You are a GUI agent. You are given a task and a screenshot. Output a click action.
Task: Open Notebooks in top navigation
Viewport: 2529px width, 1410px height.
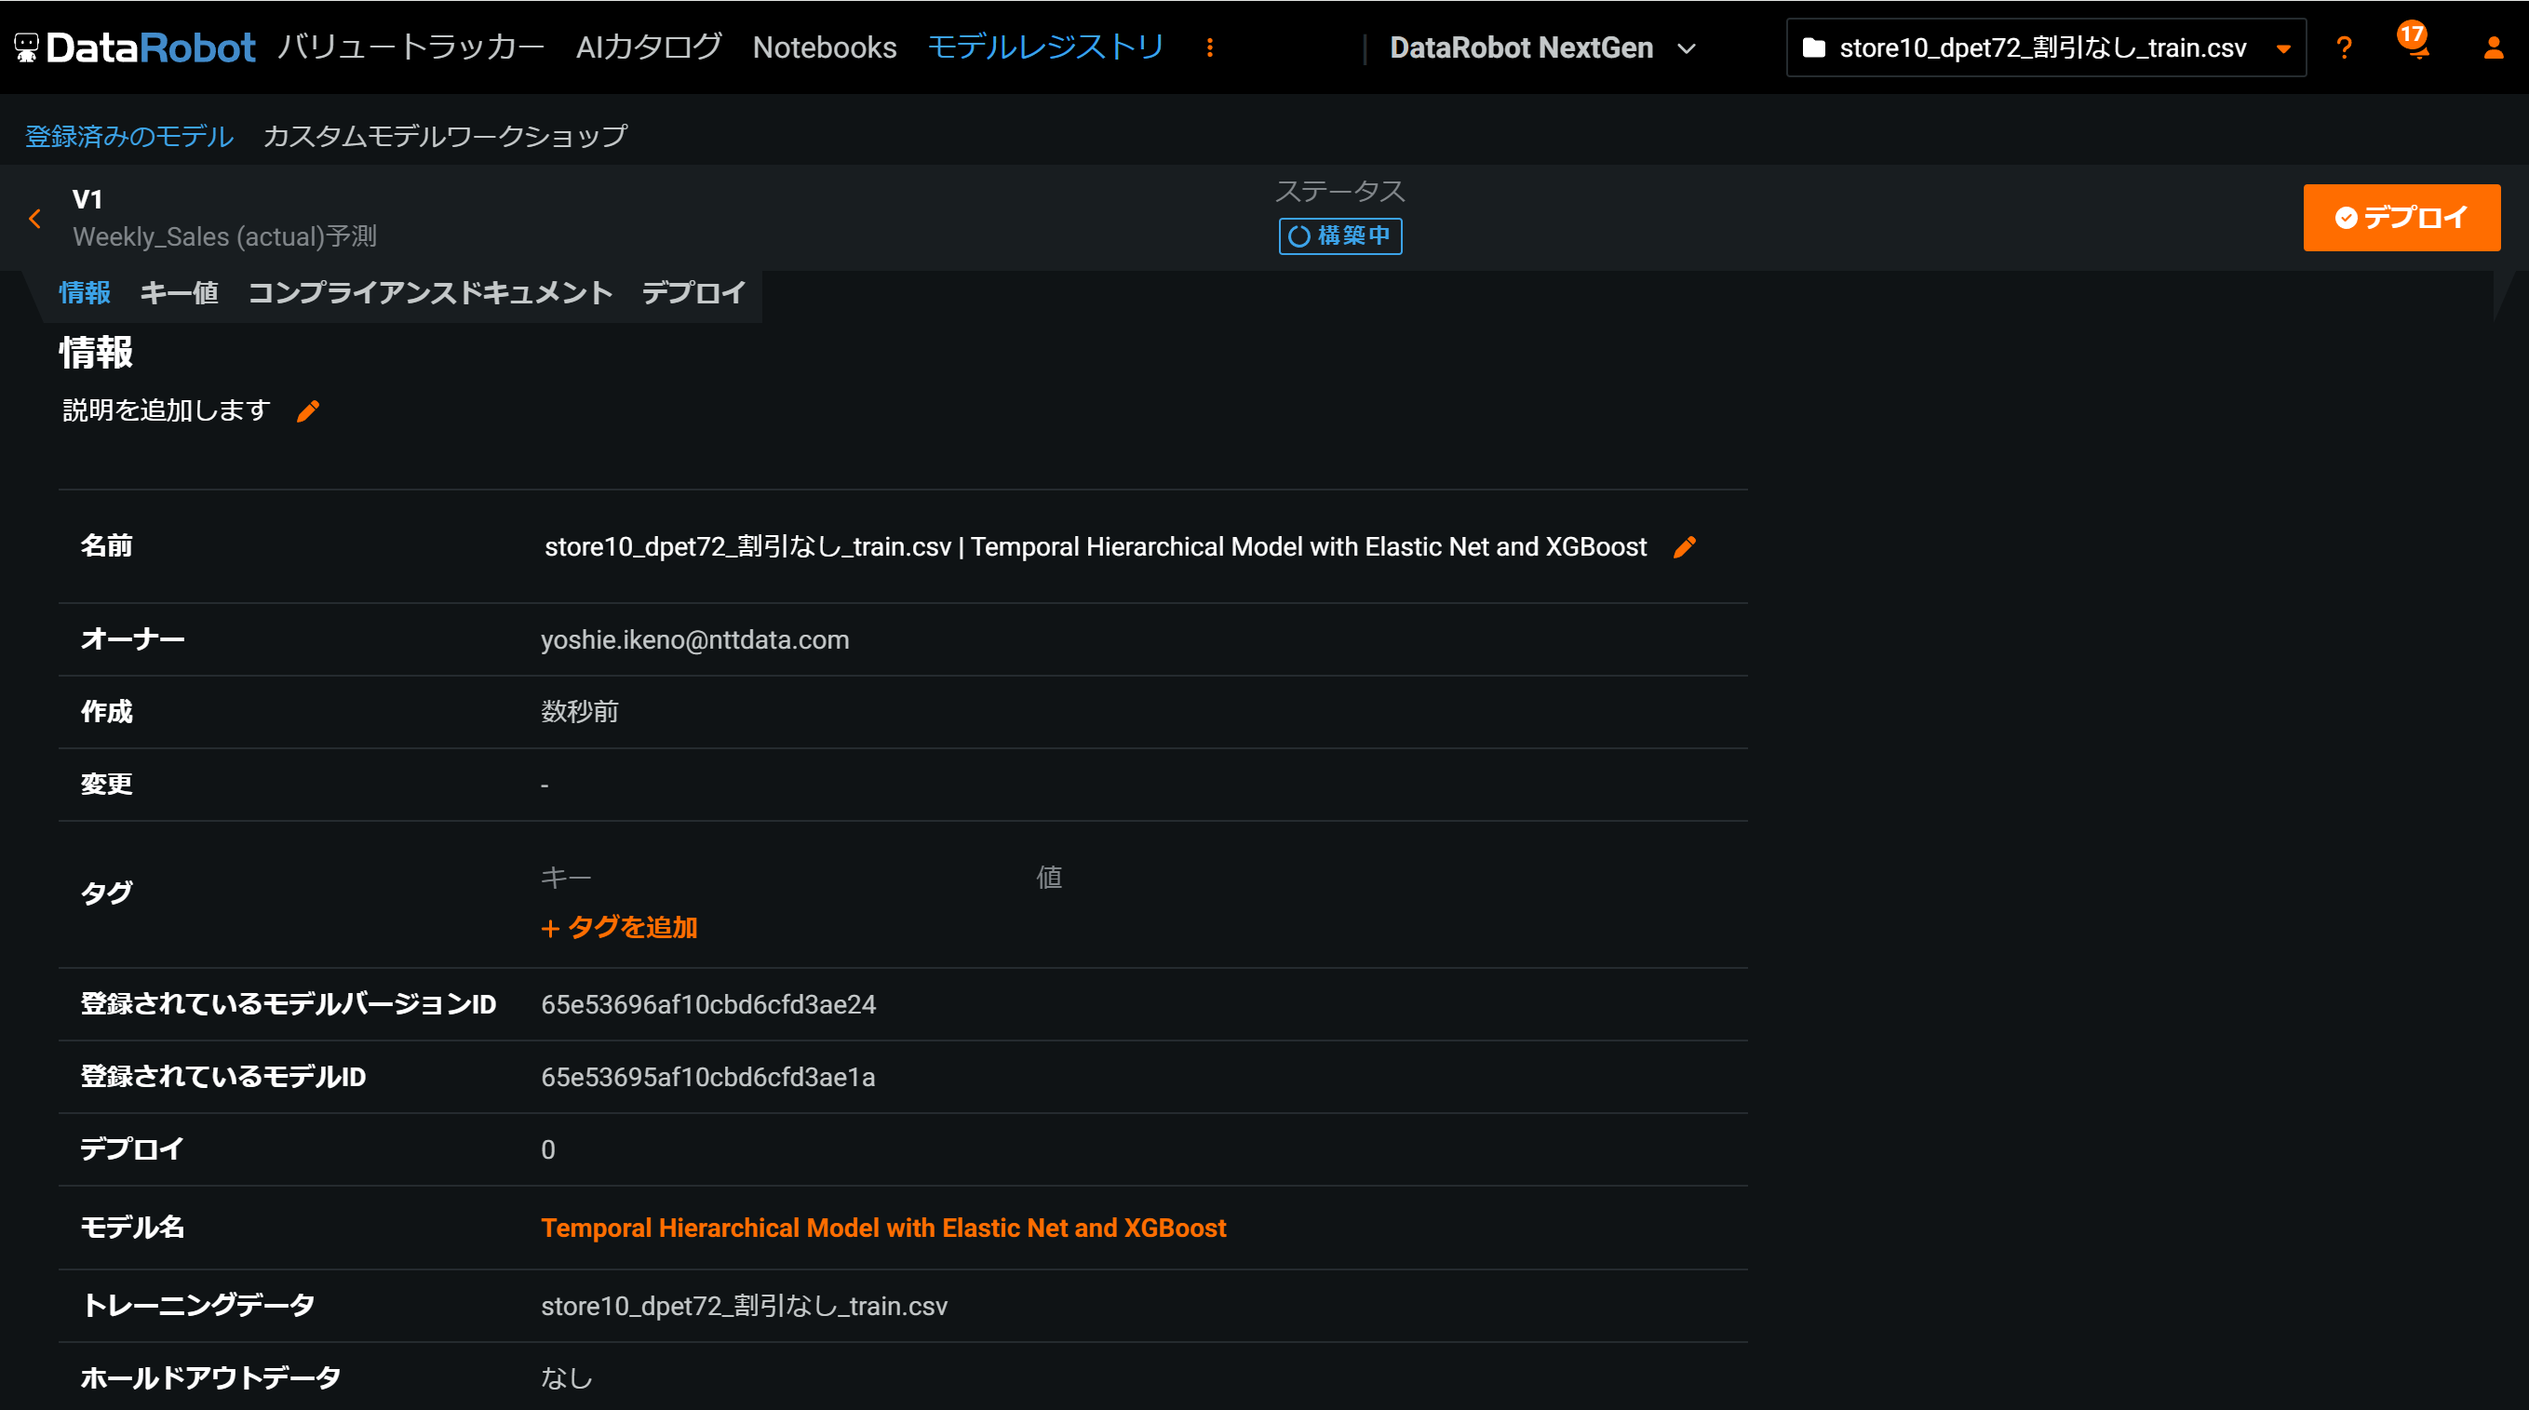[x=824, y=47]
